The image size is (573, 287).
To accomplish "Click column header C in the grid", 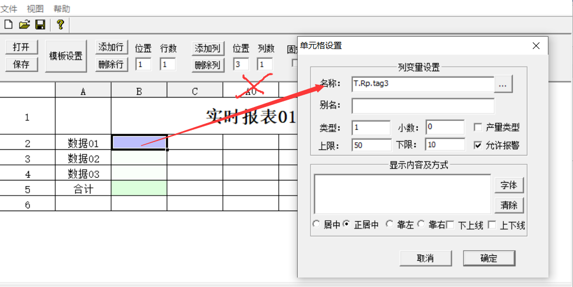I will (x=195, y=91).
